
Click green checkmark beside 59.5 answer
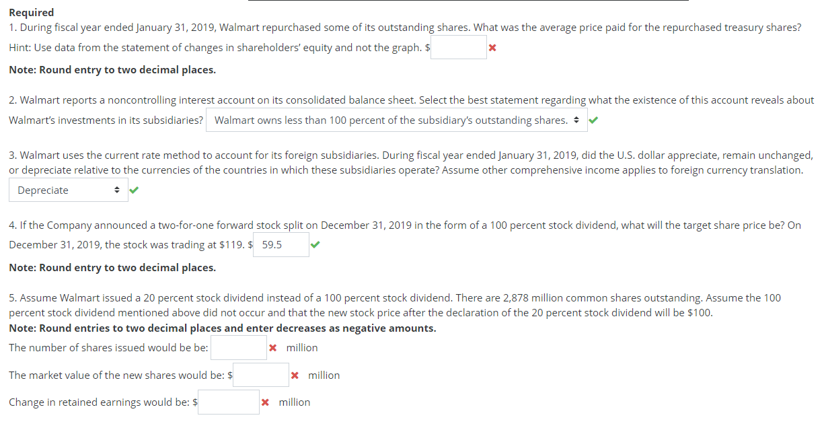point(315,245)
